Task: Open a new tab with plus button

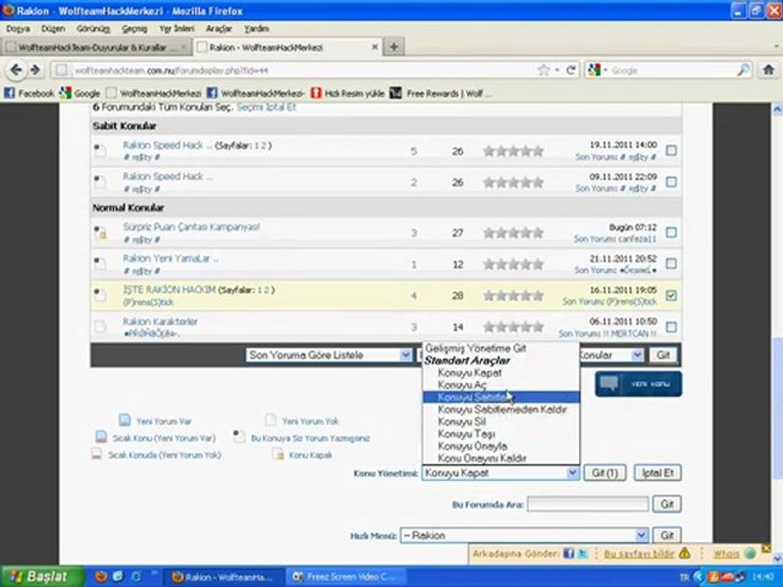Action: tap(393, 47)
